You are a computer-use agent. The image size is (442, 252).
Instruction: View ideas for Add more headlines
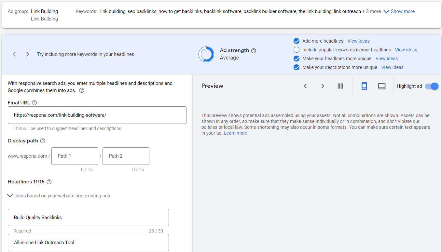point(358,41)
